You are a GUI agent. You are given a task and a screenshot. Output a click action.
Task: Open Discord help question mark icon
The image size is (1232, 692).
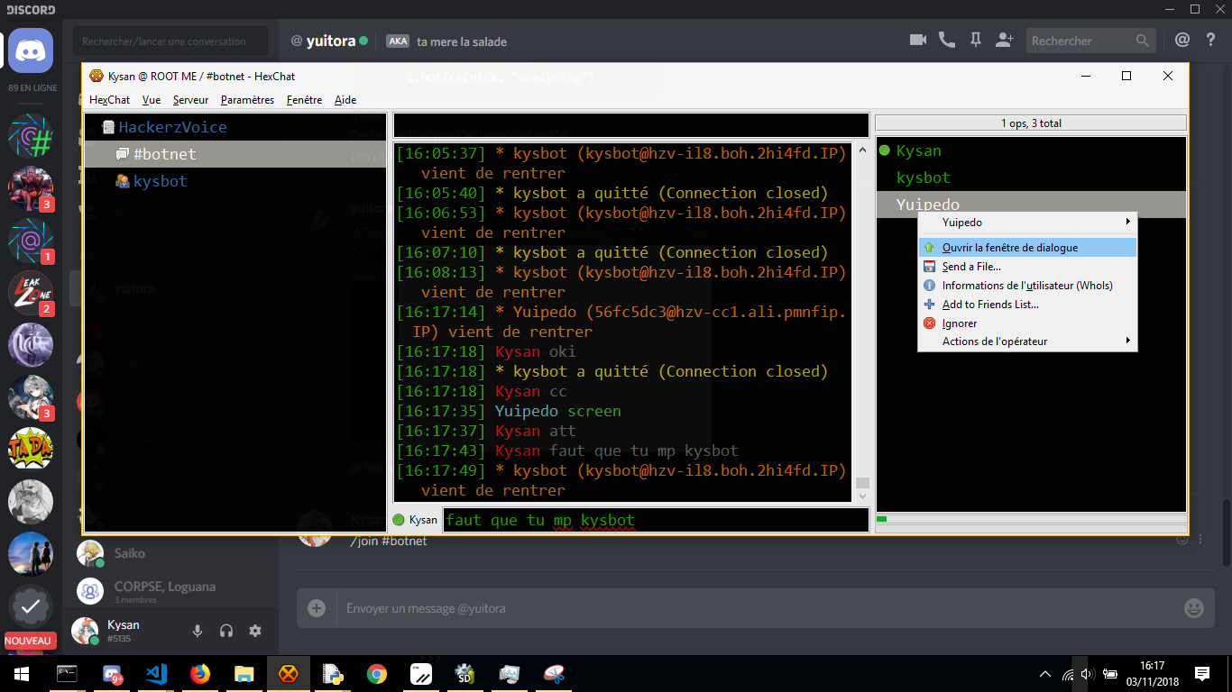point(1211,41)
